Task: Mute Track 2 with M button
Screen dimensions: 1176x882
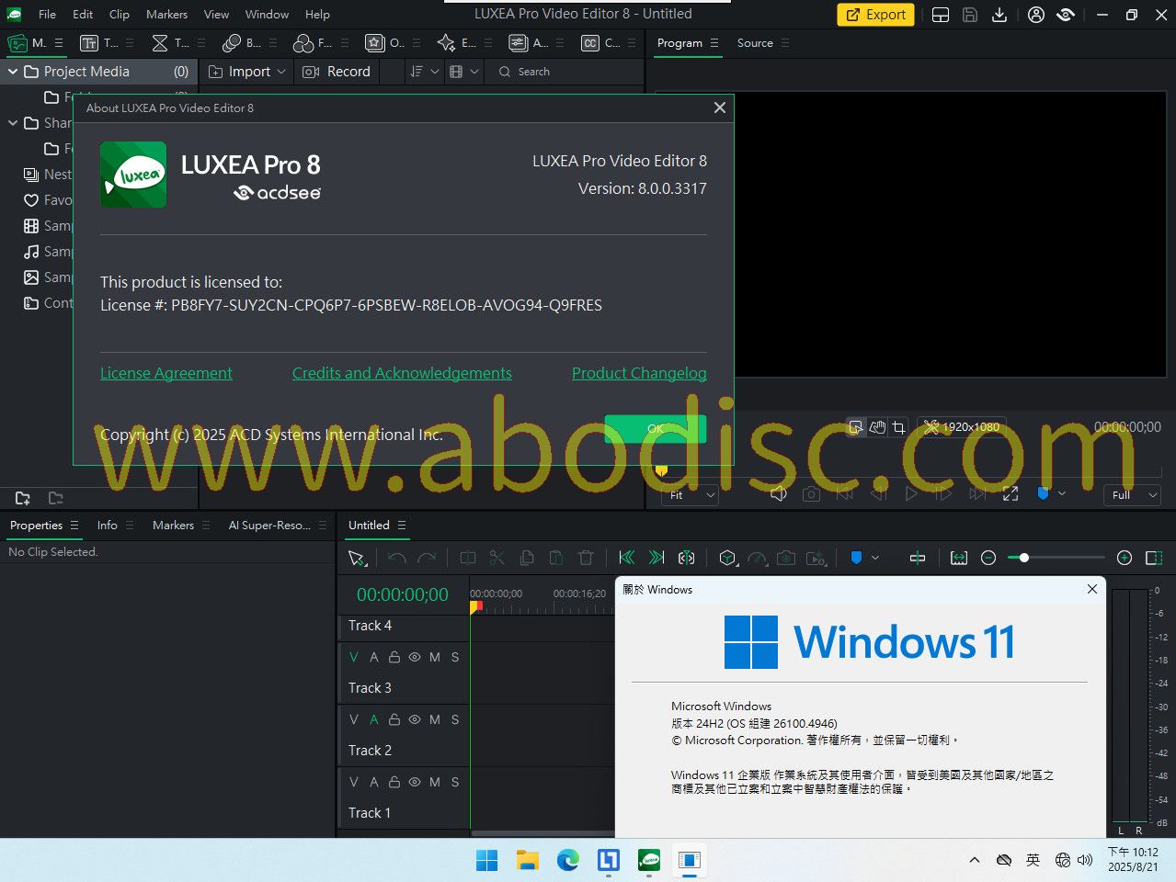Action: [435, 719]
